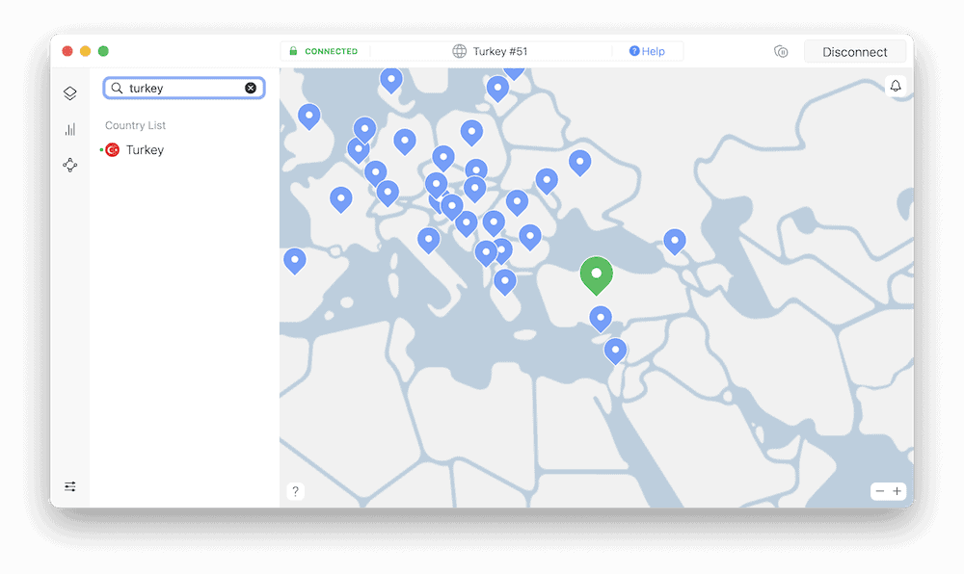Click the green connected Turkey map pin

click(x=596, y=274)
